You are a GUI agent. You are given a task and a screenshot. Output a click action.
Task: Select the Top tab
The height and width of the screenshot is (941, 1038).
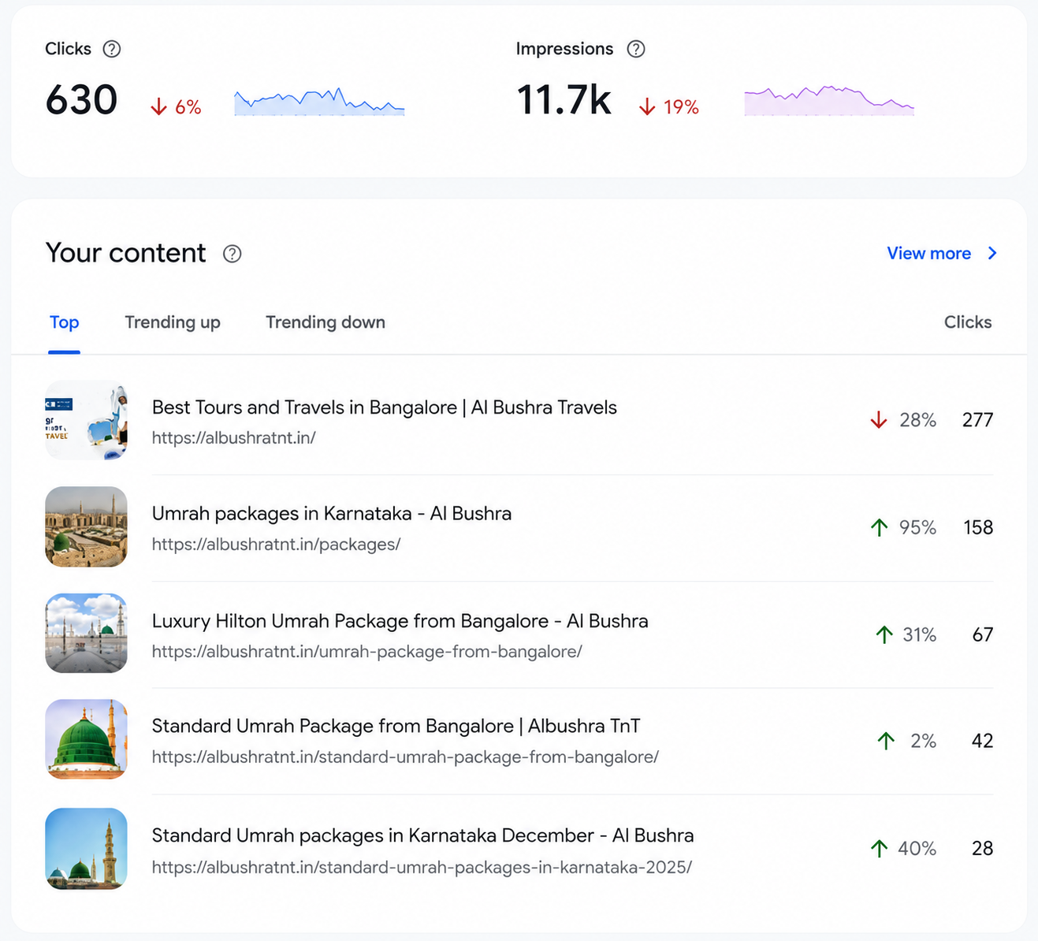[64, 322]
